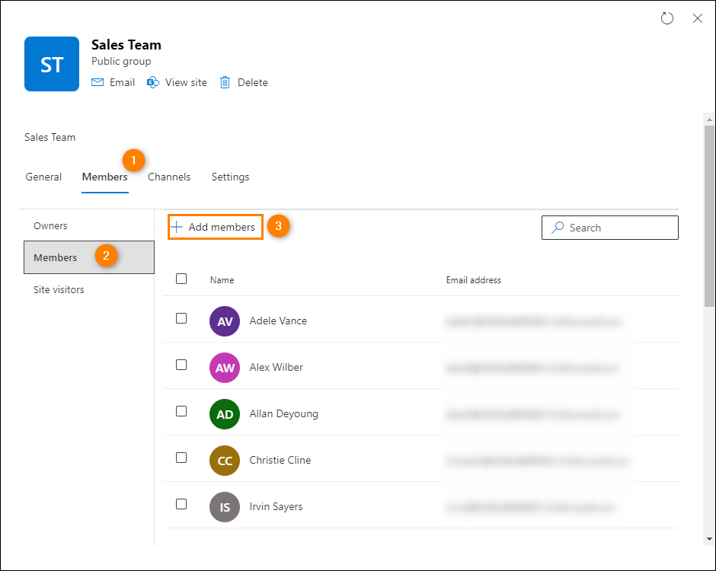Click Adele Vance's AV avatar
716x571 pixels.
(x=225, y=321)
